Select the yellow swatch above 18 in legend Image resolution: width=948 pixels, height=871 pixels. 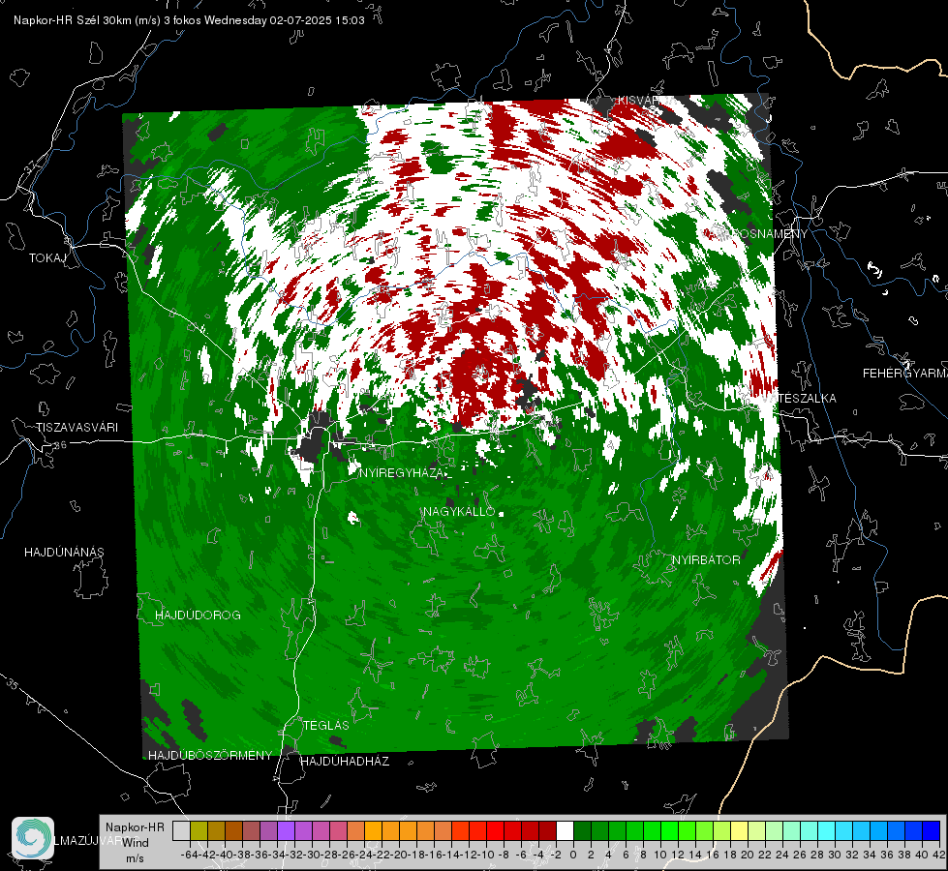(740, 830)
